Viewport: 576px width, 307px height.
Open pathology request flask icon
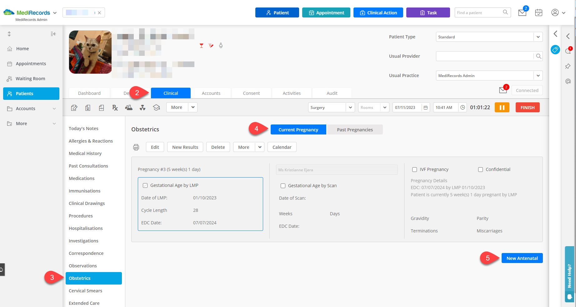pyautogui.click(x=129, y=108)
